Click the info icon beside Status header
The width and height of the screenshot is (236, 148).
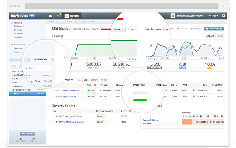pos(95,85)
